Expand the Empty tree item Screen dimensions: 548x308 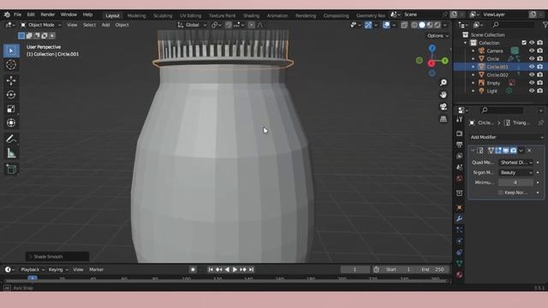point(474,83)
